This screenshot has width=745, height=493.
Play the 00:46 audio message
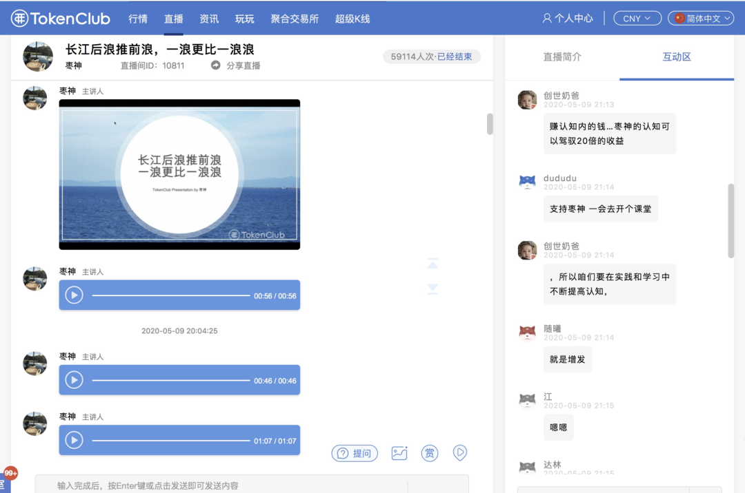[x=74, y=380]
